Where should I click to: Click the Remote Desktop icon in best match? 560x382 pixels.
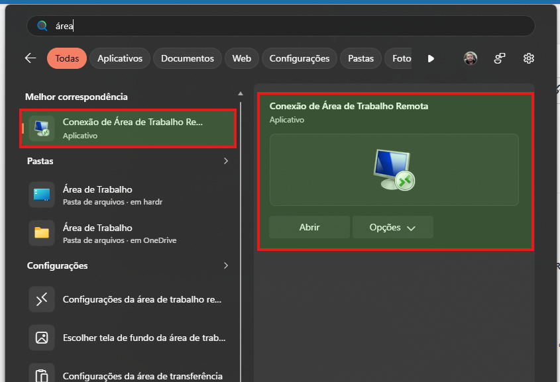click(42, 128)
